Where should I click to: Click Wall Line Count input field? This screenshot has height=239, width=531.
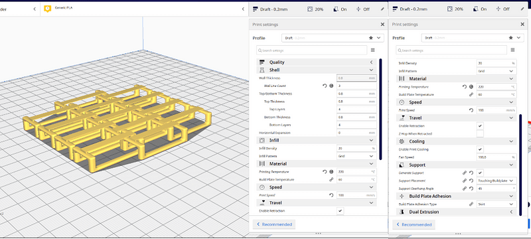356,86
